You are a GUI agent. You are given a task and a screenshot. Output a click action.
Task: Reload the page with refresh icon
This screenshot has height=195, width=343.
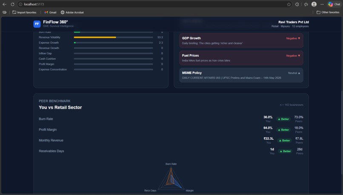pos(12,4)
